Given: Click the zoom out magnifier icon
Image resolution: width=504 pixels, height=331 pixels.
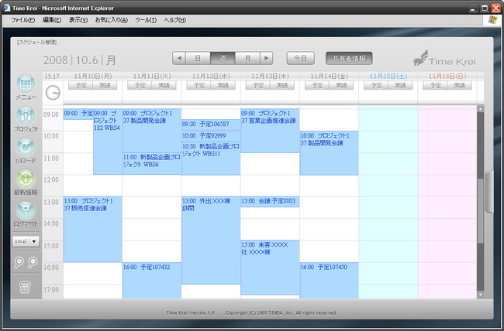Looking at the screenshot, I should coord(33,262).
